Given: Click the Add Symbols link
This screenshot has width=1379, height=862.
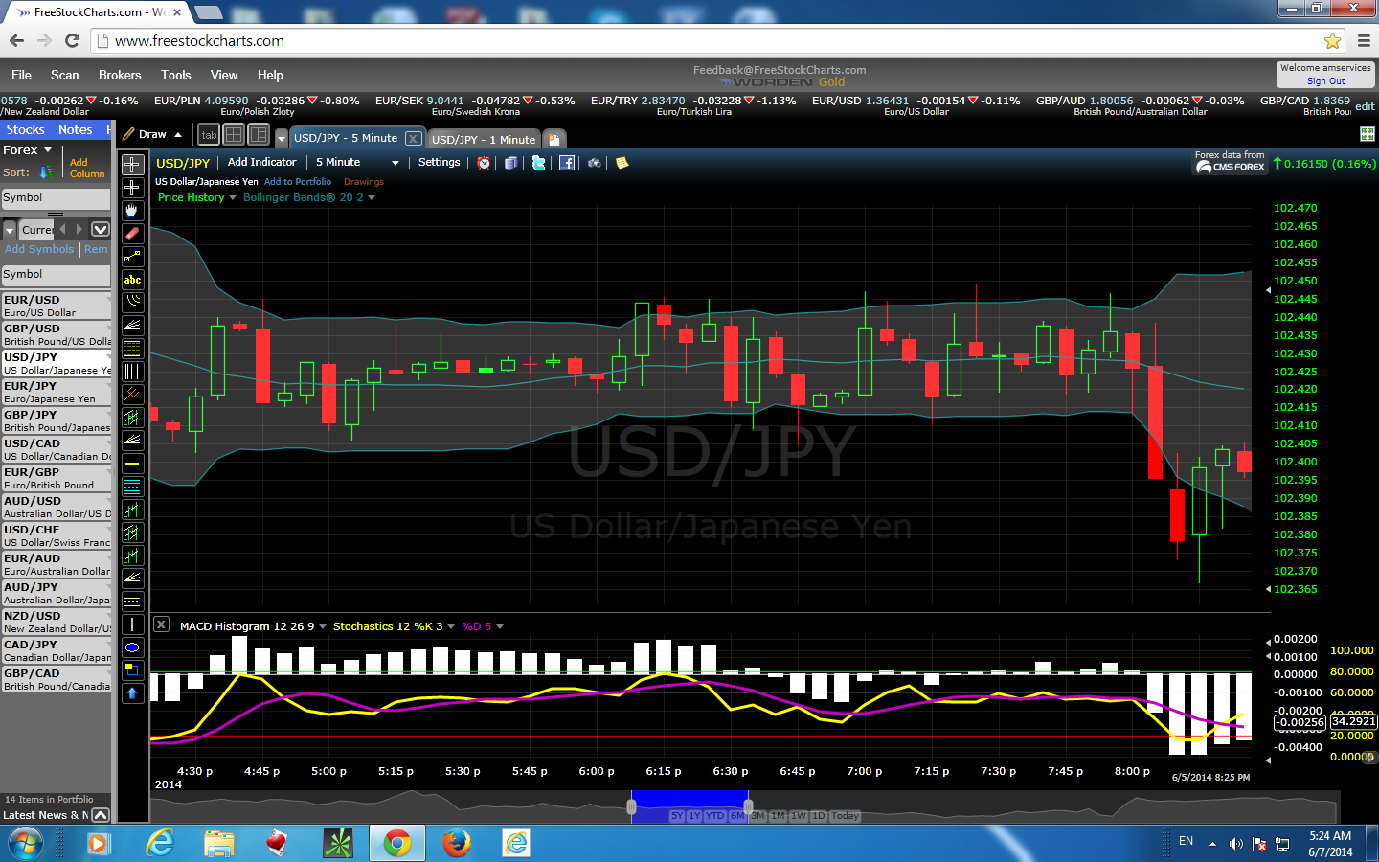Looking at the screenshot, I should (39, 249).
